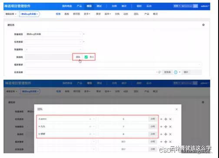Click 预计 hours input just below D: row
The image size is (219, 158).
point(123,142)
